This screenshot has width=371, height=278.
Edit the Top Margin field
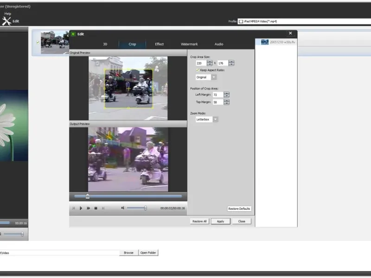pos(218,102)
